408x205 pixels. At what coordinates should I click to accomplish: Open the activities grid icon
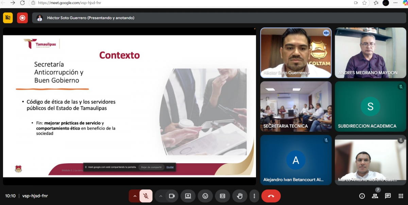401,196
